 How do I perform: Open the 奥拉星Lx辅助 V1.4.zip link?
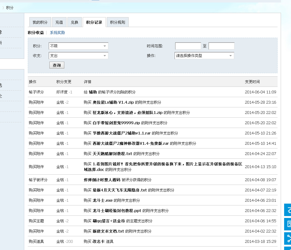(113, 102)
